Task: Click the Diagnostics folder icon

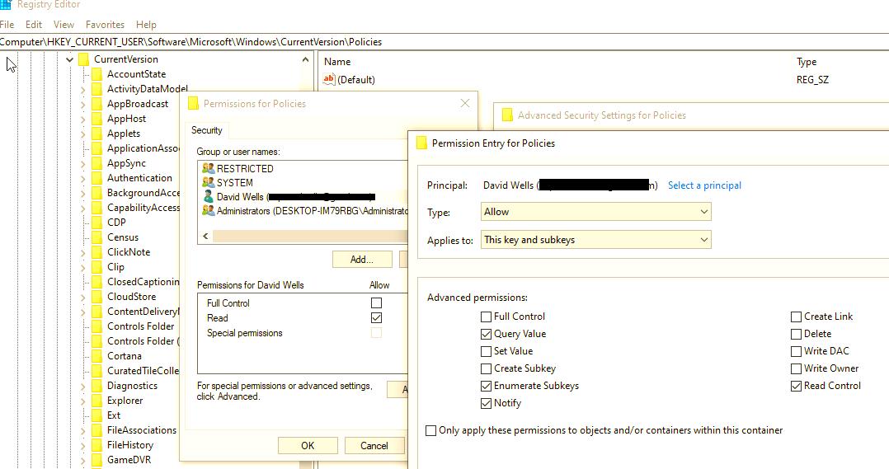Action: (97, 386)
